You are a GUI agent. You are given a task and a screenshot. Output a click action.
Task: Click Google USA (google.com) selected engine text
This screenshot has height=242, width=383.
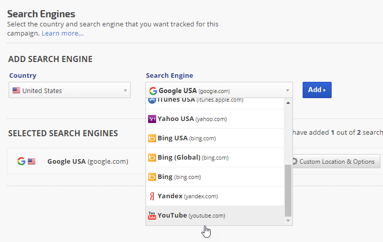pyautogui.click(x=87, y=161)
